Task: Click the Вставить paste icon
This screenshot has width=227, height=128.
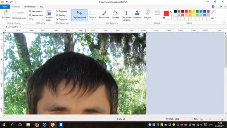Action: coord(6,13)
